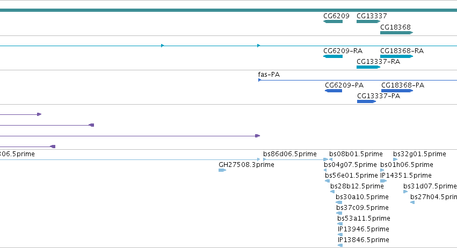Click the IP13846.5prime EST feature

point(340,245)
